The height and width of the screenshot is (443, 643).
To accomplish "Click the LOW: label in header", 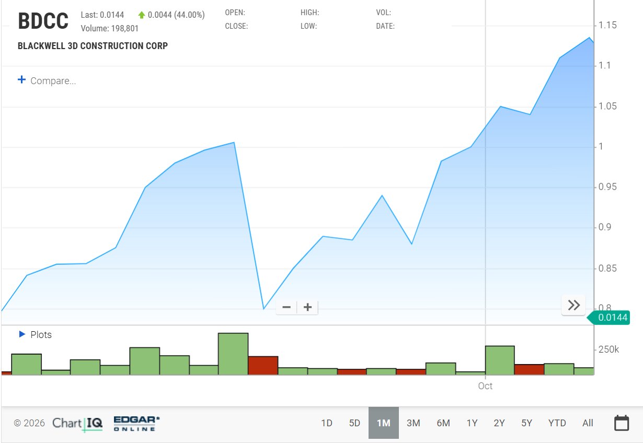I will pyautogui.click(x=309, y=26).
